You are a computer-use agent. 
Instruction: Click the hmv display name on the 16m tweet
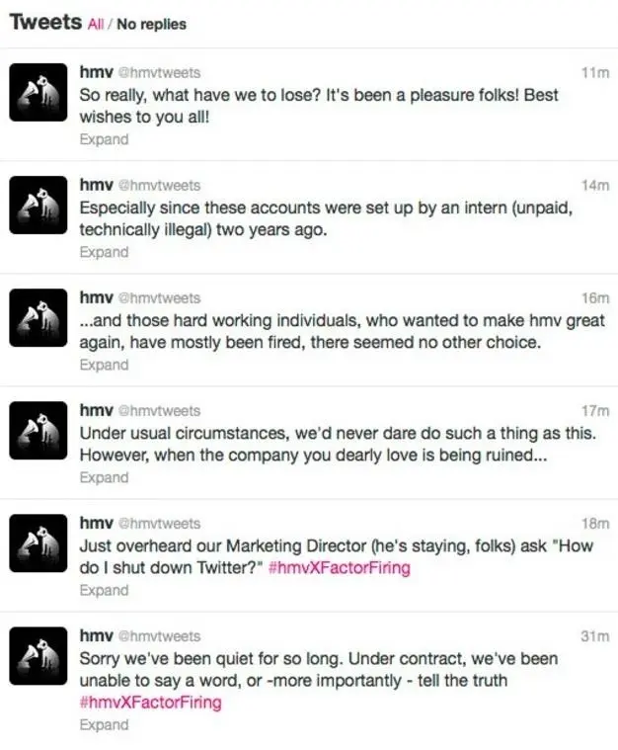pyautogui.click(x=95, y=297)
